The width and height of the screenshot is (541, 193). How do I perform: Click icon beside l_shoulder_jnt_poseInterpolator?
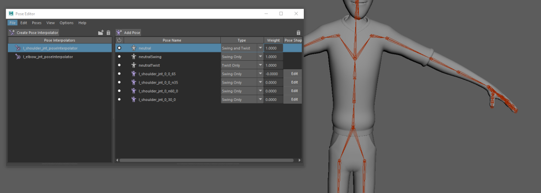[x=18, y=48]
